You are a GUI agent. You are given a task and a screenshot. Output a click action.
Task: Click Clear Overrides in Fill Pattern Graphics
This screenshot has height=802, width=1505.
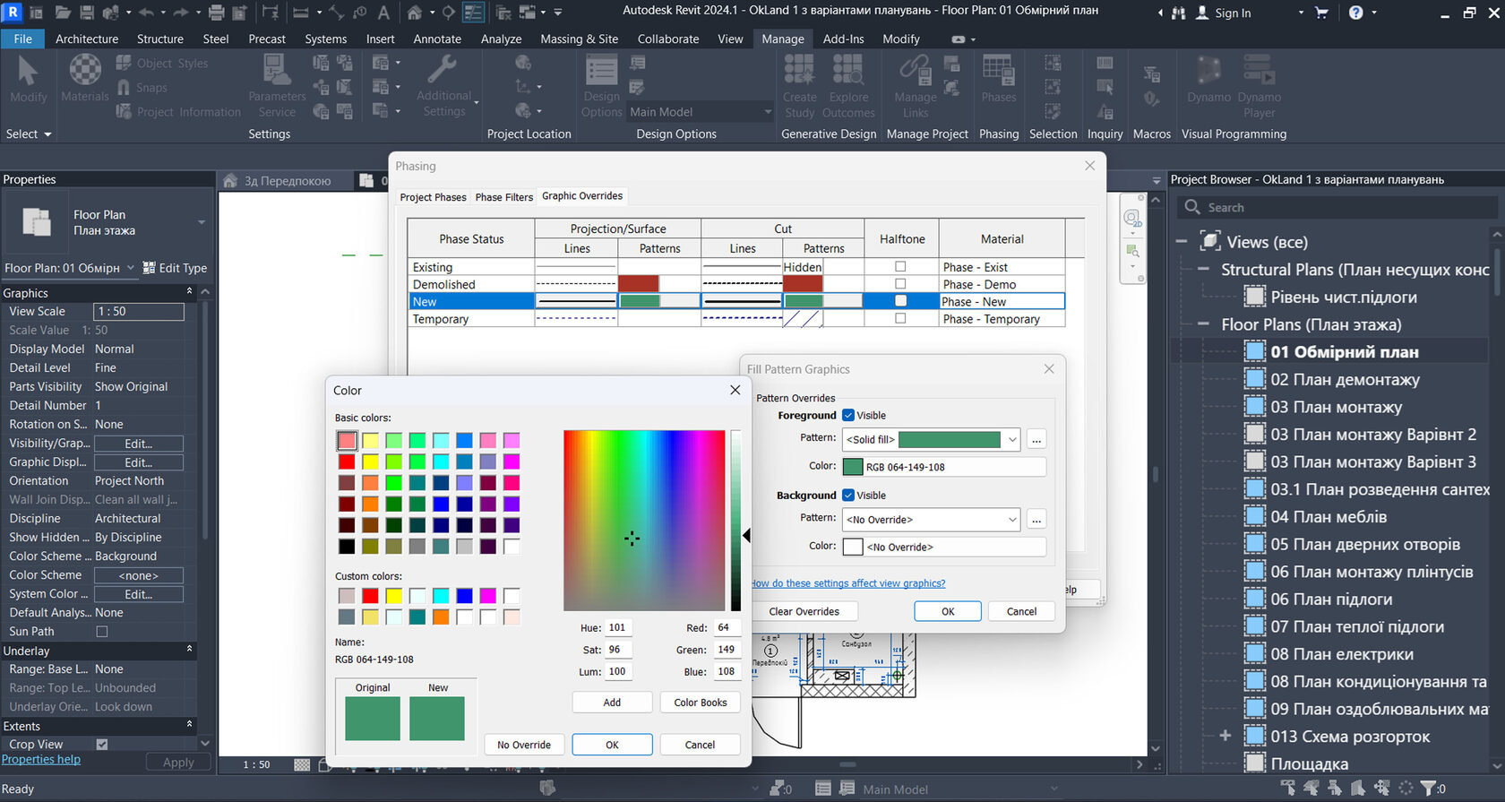point(804,611)
